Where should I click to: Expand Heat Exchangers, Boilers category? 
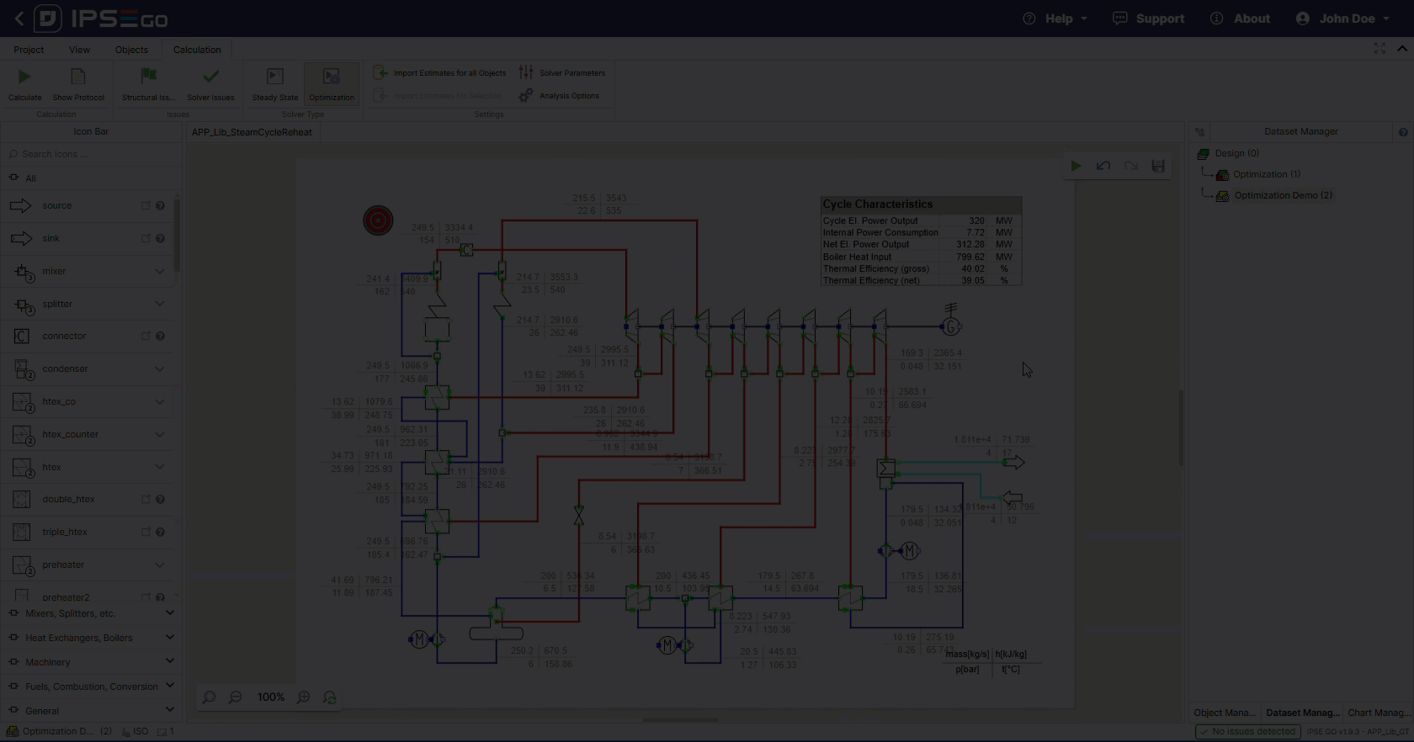(x=169, y=638)
